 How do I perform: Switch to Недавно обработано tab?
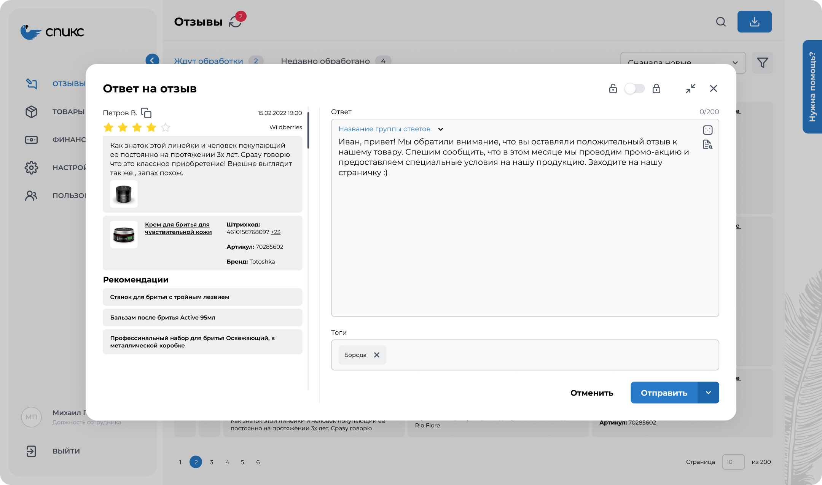(x=325, y=61)
